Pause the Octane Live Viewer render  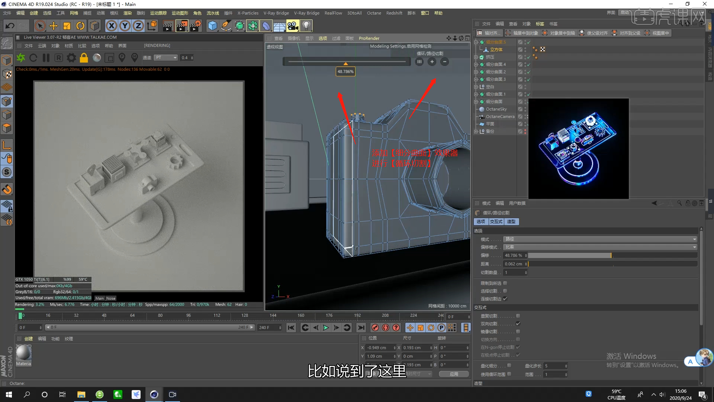[x=46, y=58]
